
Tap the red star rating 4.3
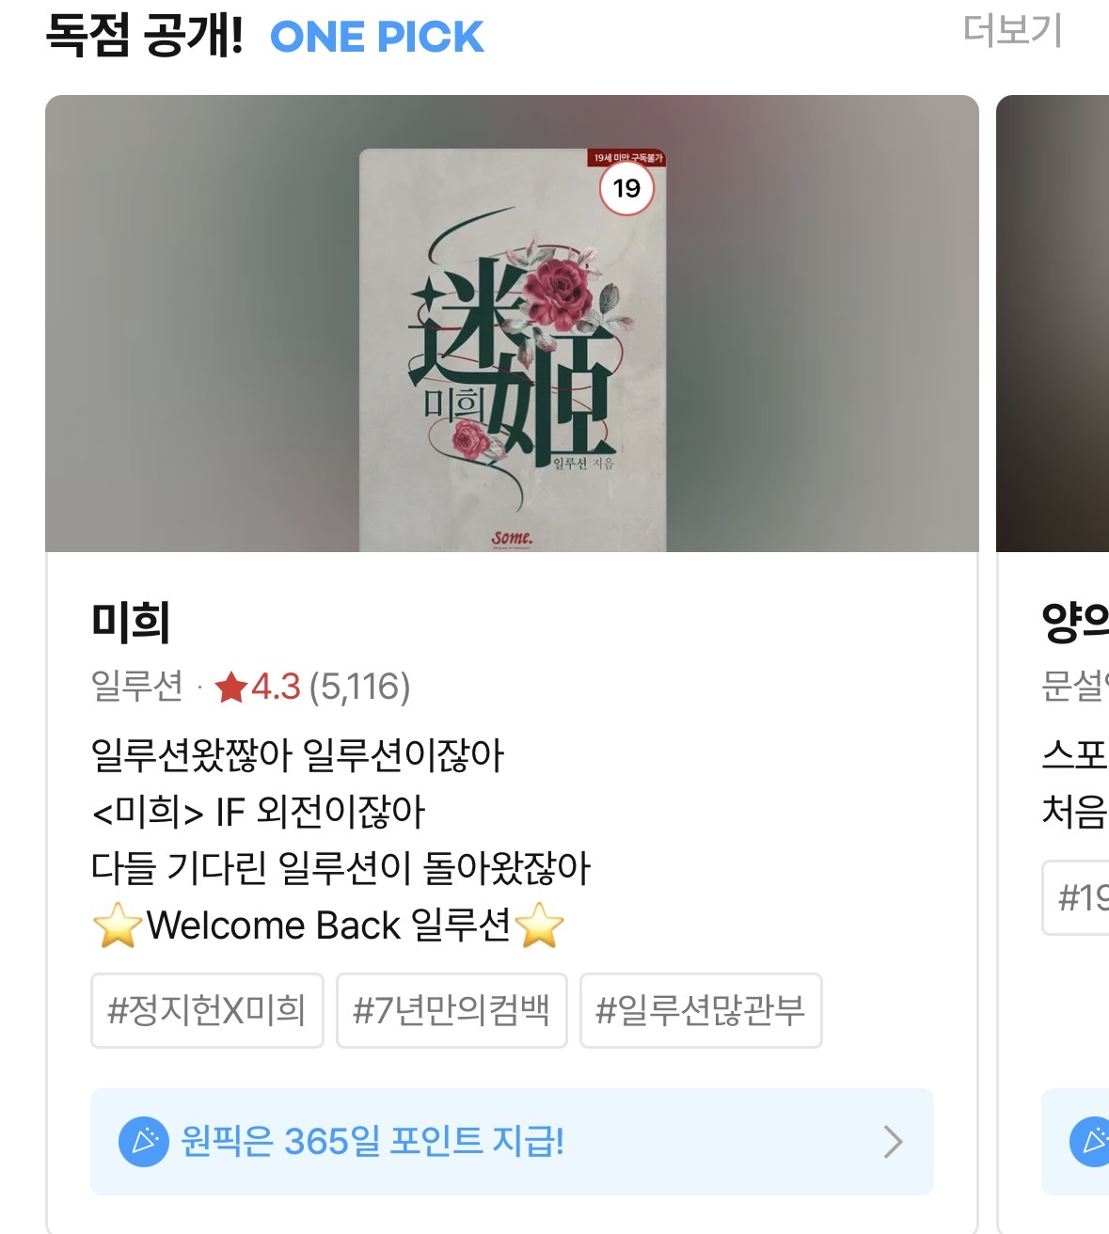tap(257, 687)
